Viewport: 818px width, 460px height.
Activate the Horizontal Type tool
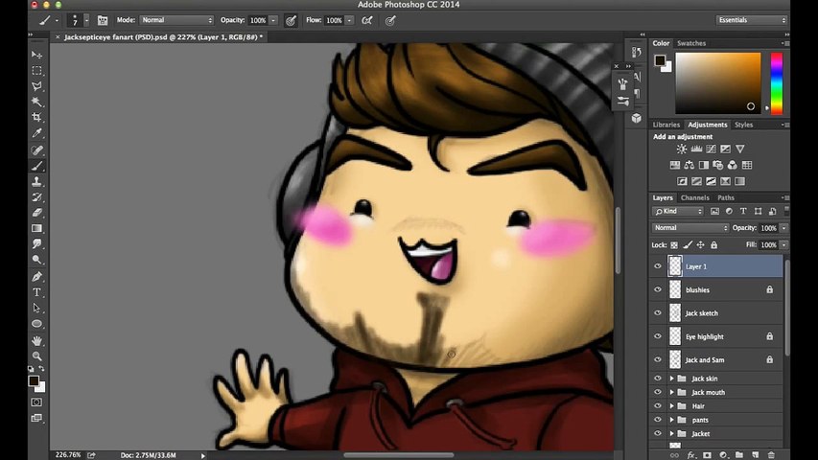[37, 292]
